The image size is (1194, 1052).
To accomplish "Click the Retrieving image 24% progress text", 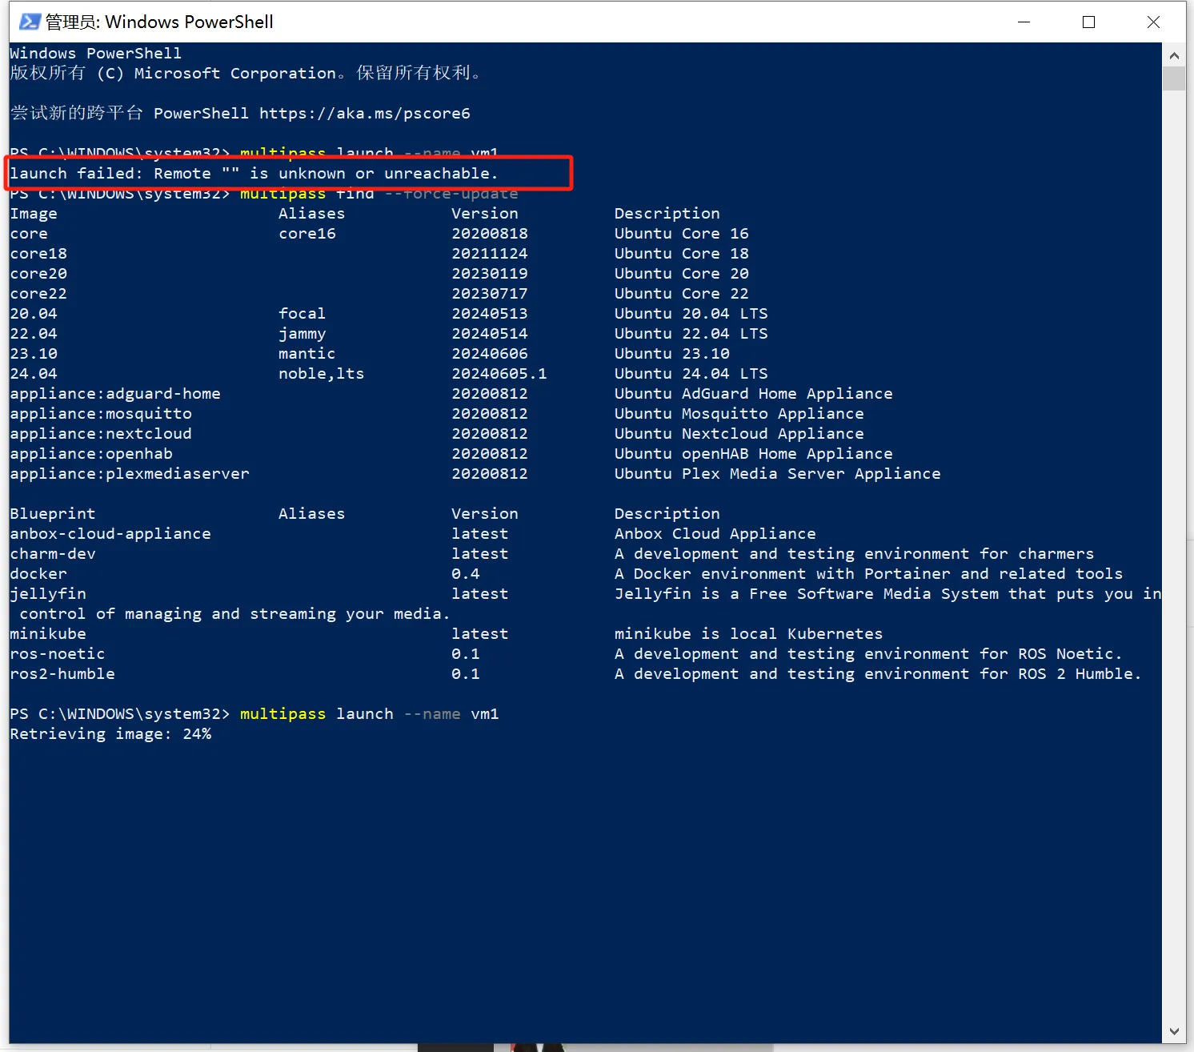I will point(110,734).
